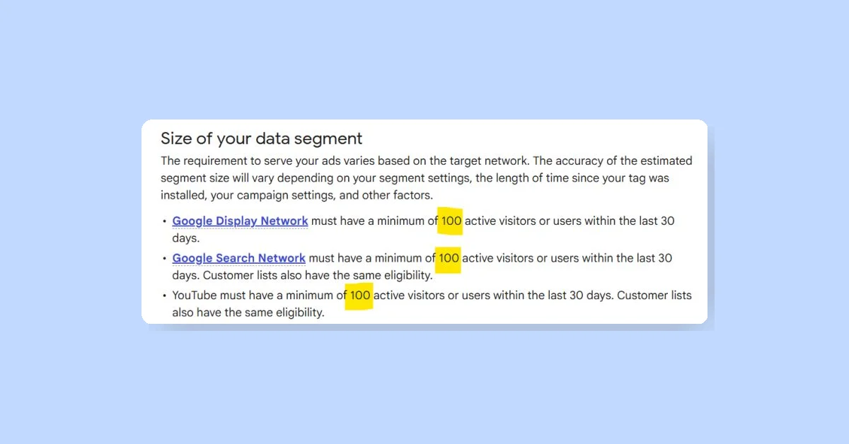Click highlighted 100 in Display Network bullet
The width and height of the screenshot is (849, 444).
click(451, 221)
